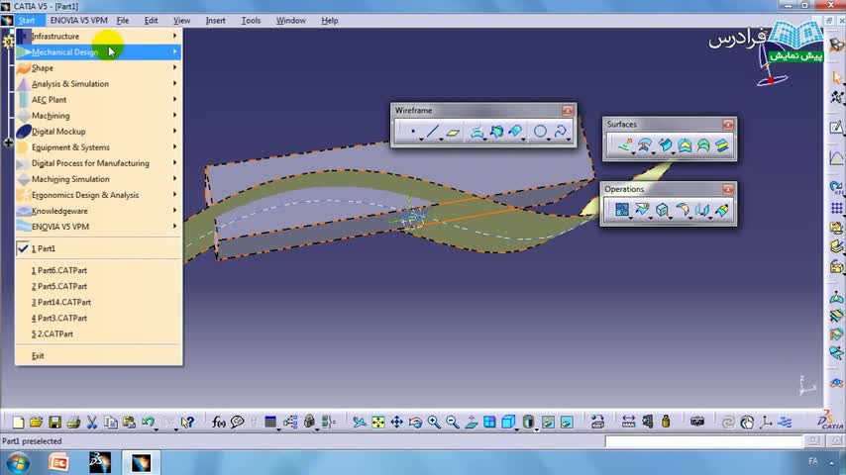846x475 pixels.
Task: Open the ENOVIA V5 VPM menu bar item
Action: click(x=79, y=21)
